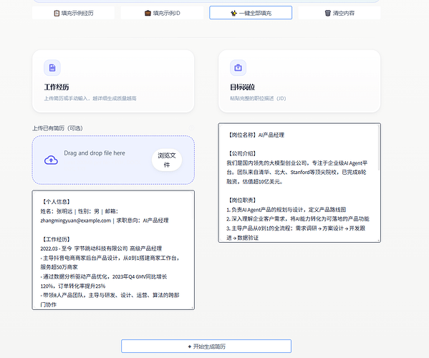Click the 【岗位名称】AI产品经理 line
Viewport: 429px width, 358px height.
255,135
